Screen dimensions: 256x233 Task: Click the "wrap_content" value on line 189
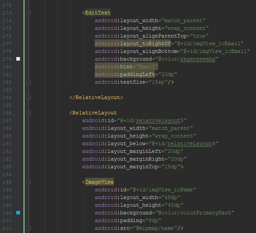pos(174,136)
